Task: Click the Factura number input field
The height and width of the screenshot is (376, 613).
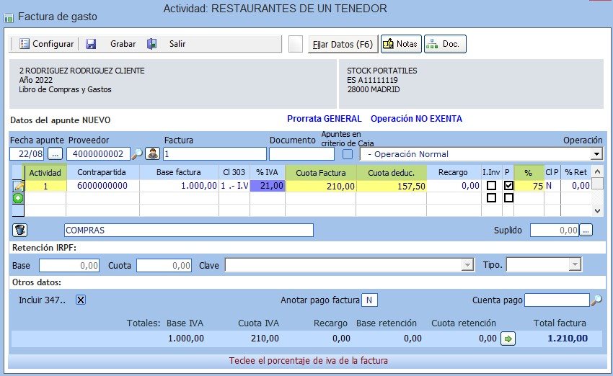Action: [x=214, y=153]
